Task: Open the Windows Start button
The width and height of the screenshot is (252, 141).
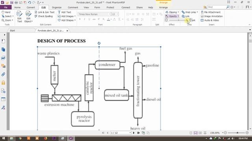Action: point(4,138)
